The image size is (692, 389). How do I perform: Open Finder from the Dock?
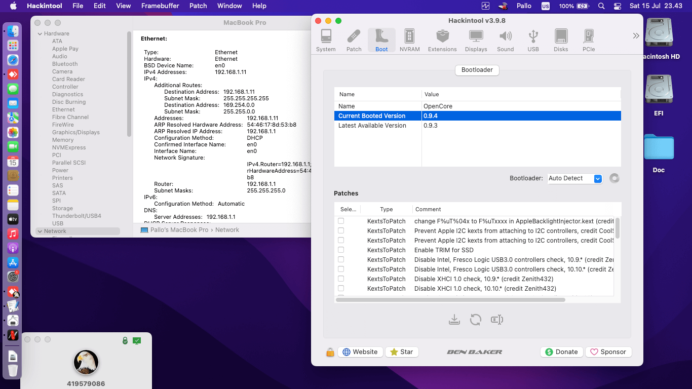tap(13, 31)
